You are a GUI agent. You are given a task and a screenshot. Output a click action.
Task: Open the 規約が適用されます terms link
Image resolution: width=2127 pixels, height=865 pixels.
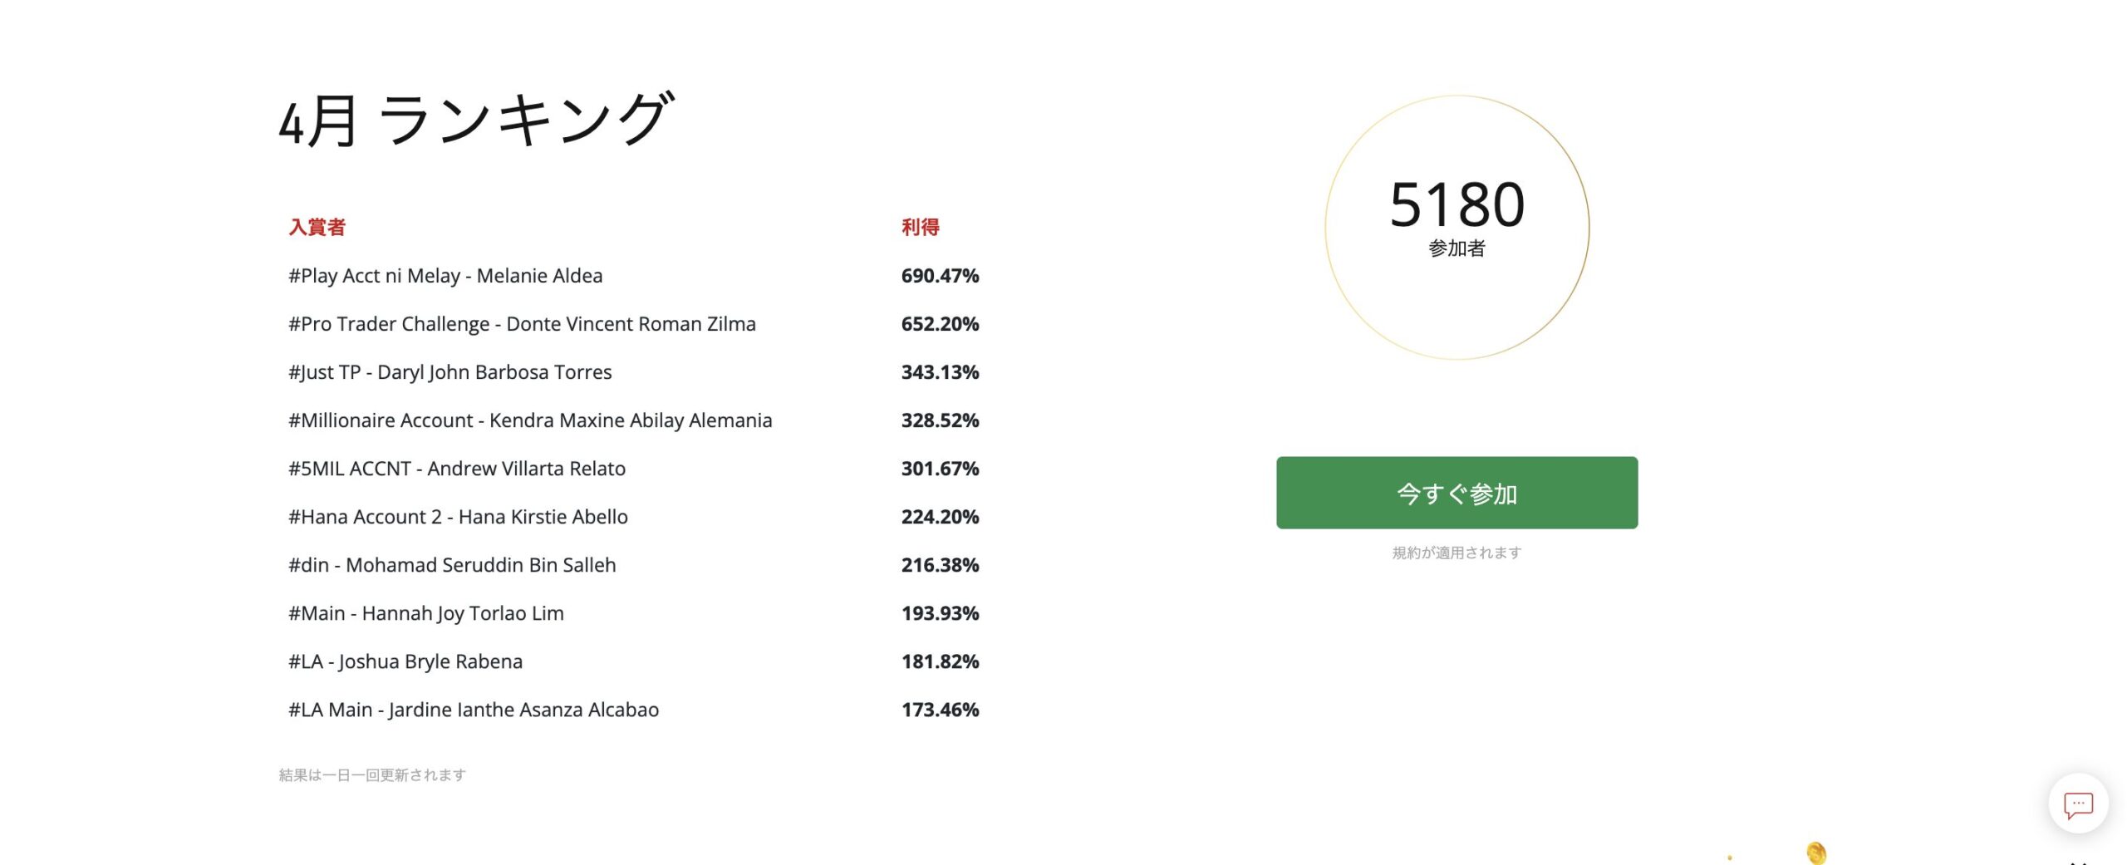1456,553
